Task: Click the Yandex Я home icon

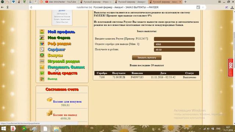Action: click(x=7, y=7)
